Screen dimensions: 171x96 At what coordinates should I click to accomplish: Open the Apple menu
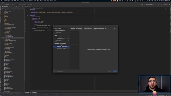2,1
